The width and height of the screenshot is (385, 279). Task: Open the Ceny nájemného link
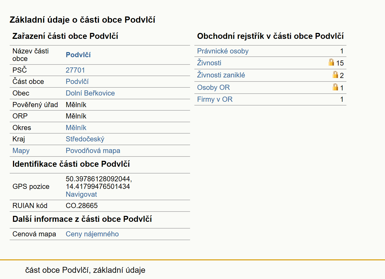tap(92, 234)
